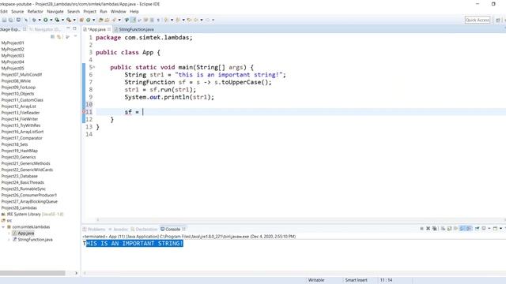Open the Coverage dropdown arrow

coord(62,20)
